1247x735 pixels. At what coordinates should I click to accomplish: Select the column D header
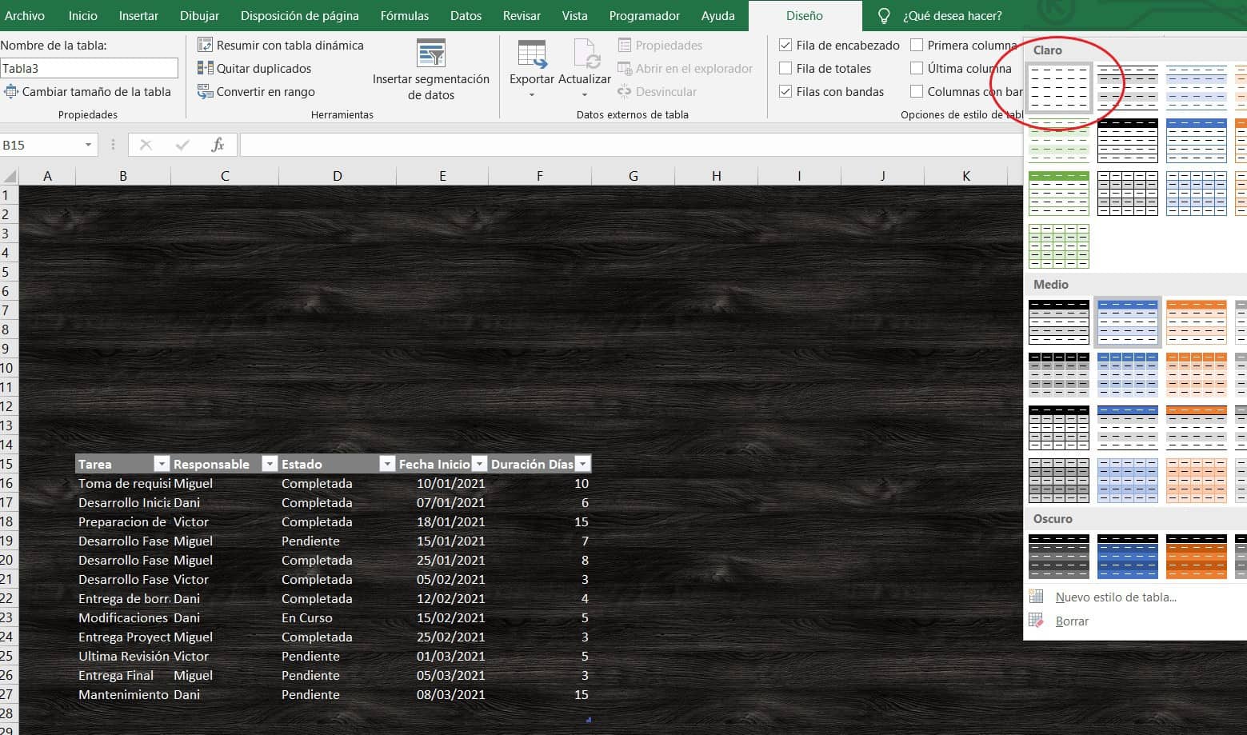337,176
